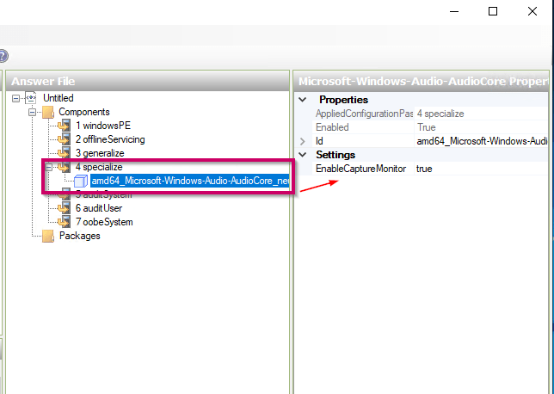Click the offlineServicing pass icon
The image size is (554, 394).
pos(63,139)
